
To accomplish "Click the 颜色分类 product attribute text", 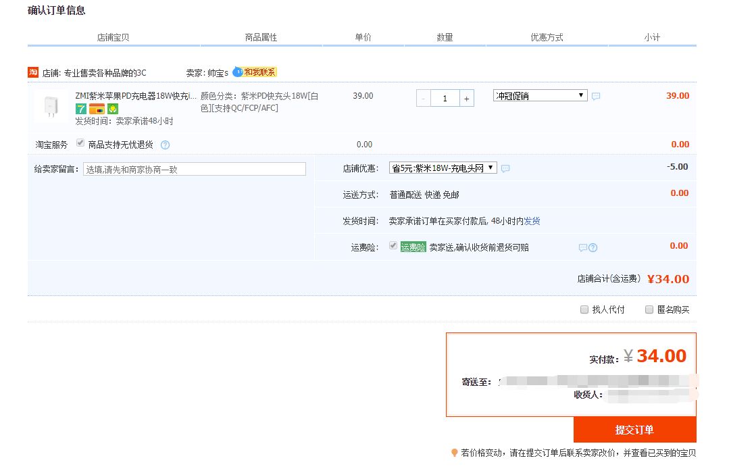I will coord(259,102).
